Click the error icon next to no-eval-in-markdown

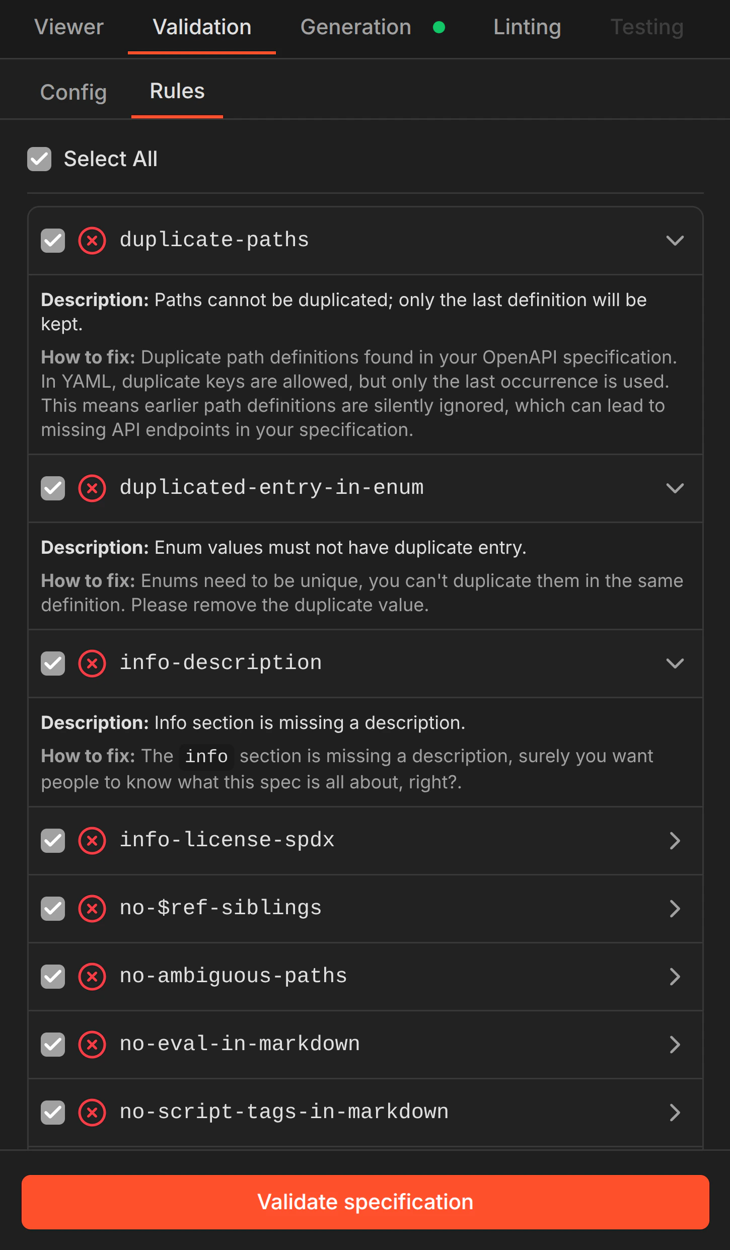(x=92, y=1044)
